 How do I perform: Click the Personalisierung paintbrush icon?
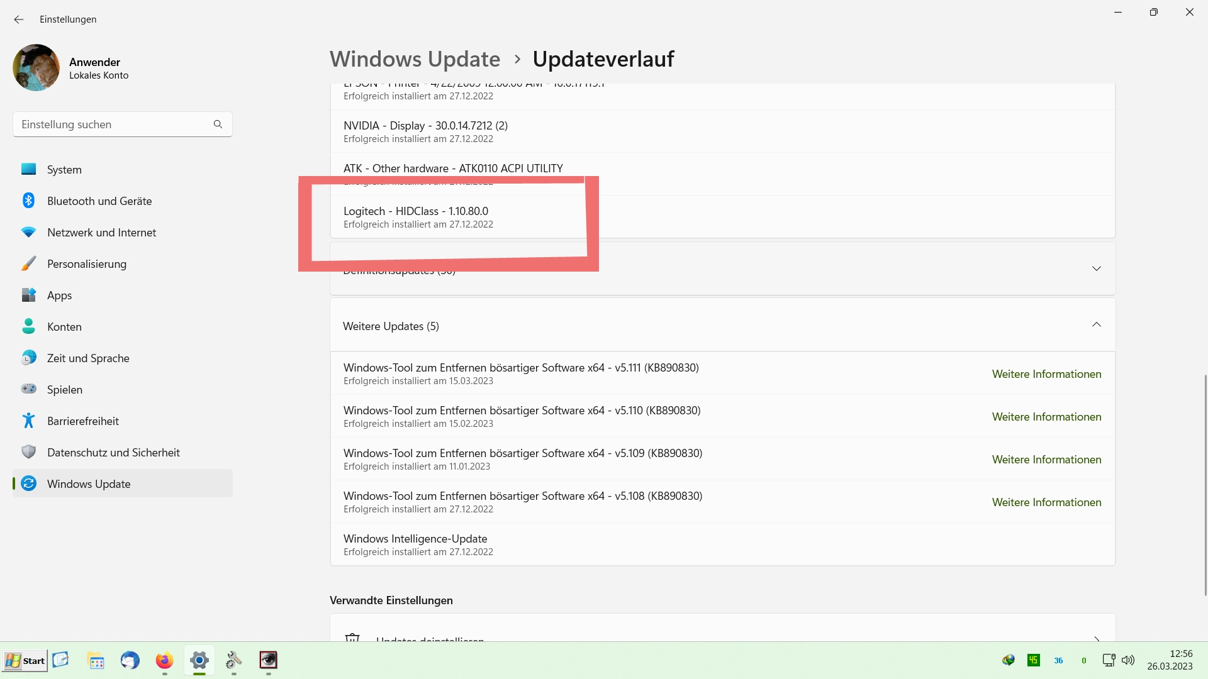[x=28, y=263]
